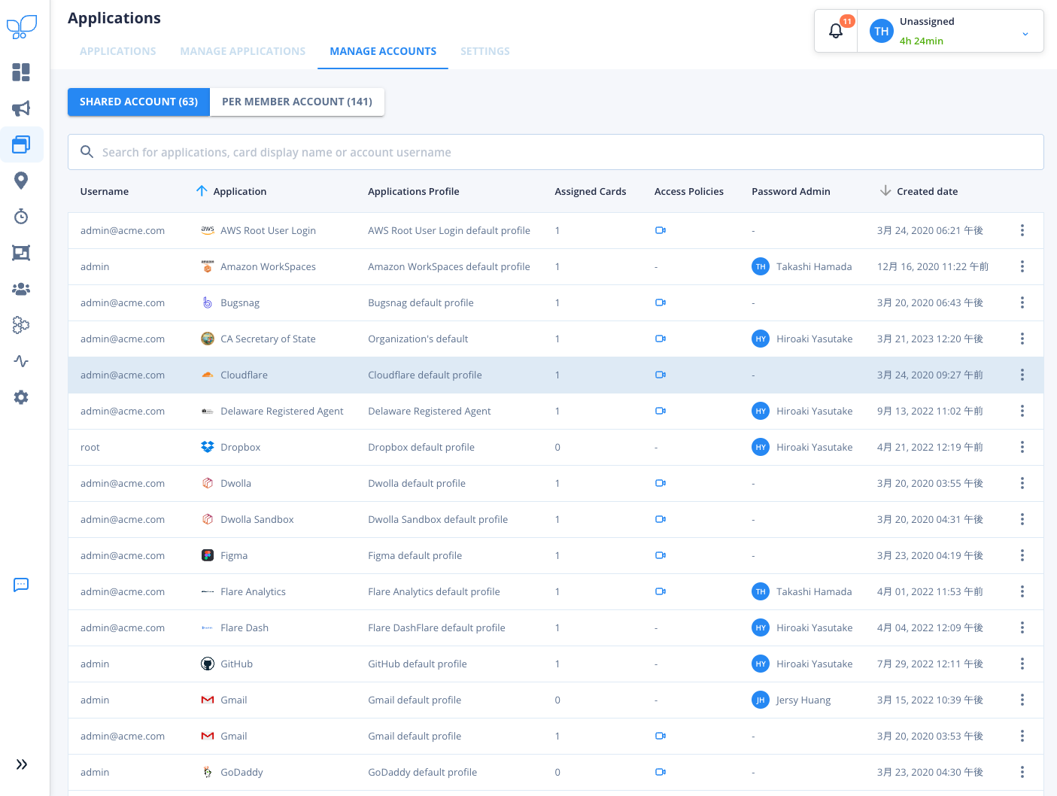The image size is (1057, 796).
Task: Click the search magnifier icon
Action: [x=87, y=152]
